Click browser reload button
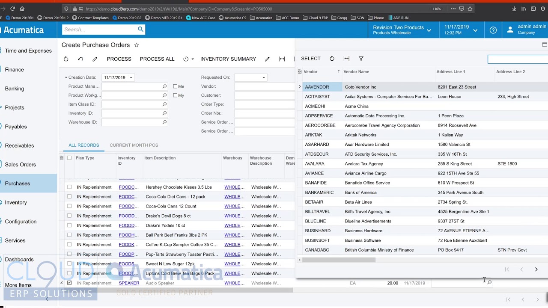 12,9
